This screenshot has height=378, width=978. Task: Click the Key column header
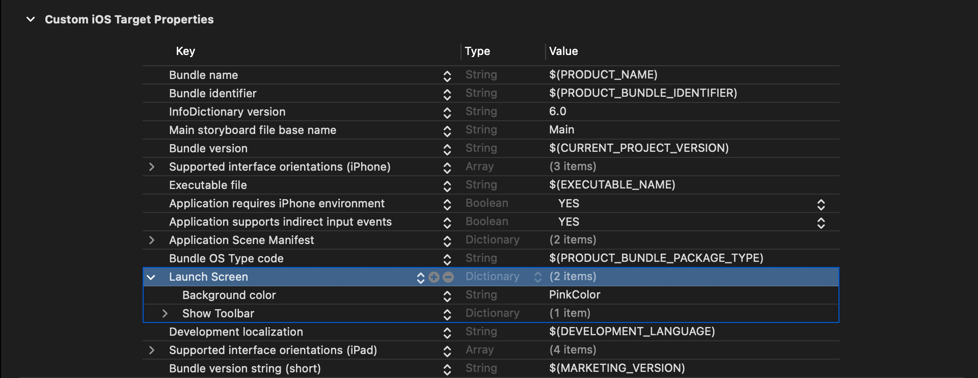[185, 51]
